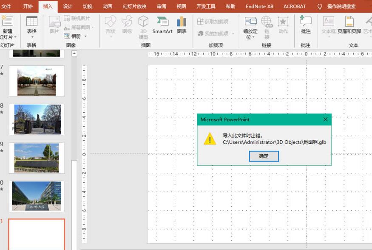Close the PowerPoint error dialog

coord(325,119)
